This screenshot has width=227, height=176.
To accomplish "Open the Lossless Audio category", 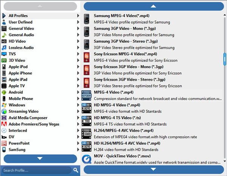I will [40, 48].
